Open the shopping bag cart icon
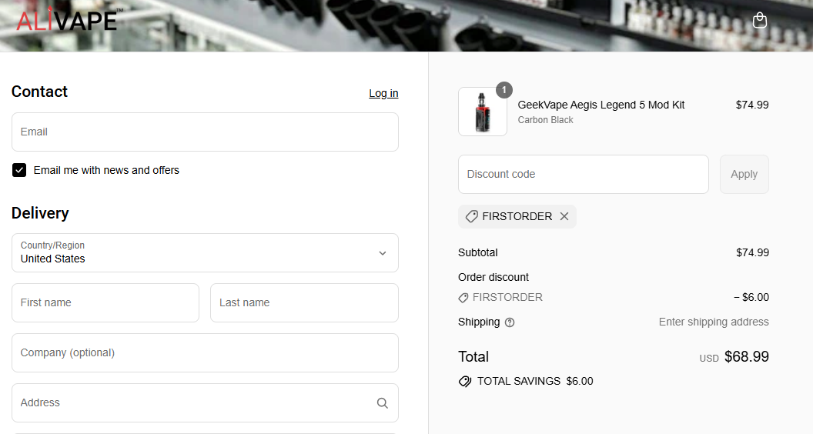The height and width of the screenshot is (434, 813). [760, 20]
